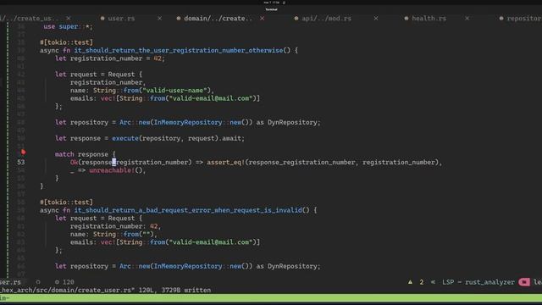
Task: Click the second '#[tokio::test]' attribute
Action: (x=66, y=202)
